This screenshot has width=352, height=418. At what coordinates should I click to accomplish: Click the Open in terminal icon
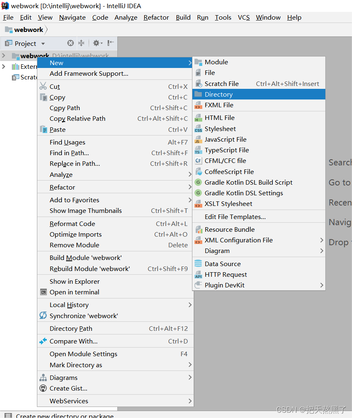coord(43,292)
